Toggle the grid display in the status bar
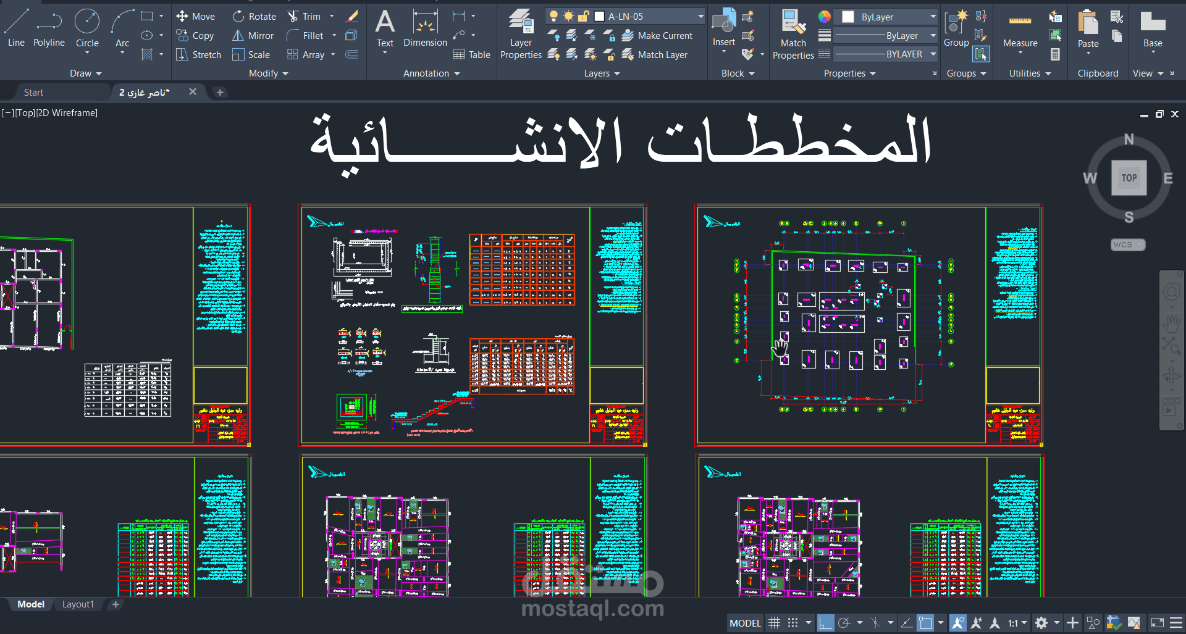This screenshot has height=634, width=1186. (774, 622)
